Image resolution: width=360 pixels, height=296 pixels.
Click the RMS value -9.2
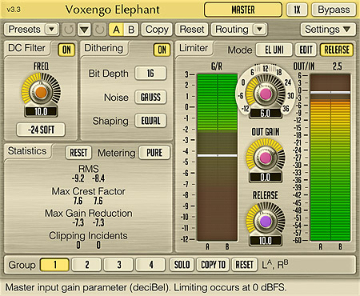coord(78,178)
